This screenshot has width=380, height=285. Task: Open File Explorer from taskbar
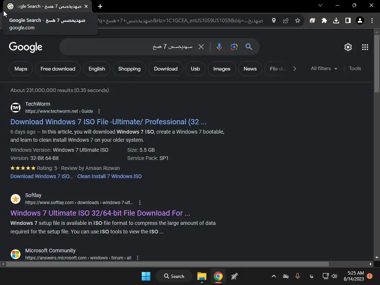point(202,276)
